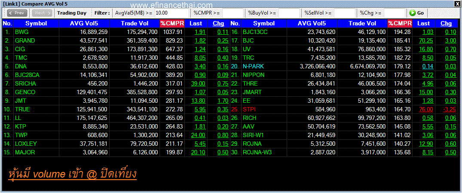The image size is (462, 193).
Task: Select the BWG symbol row
Action: pos(22,32)
